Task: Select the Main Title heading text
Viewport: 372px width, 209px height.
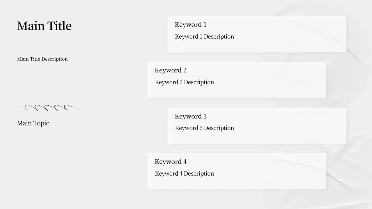Action: [44, 26]
